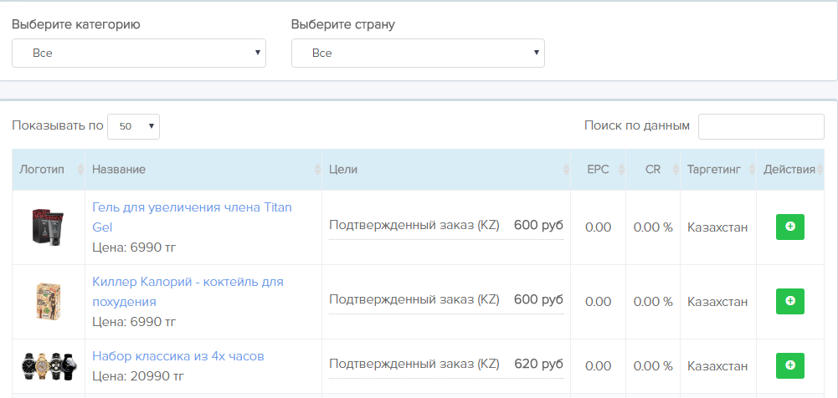Click the Таргетинг column header
Screen dimensions: 838x398
(x=714, y=170)
